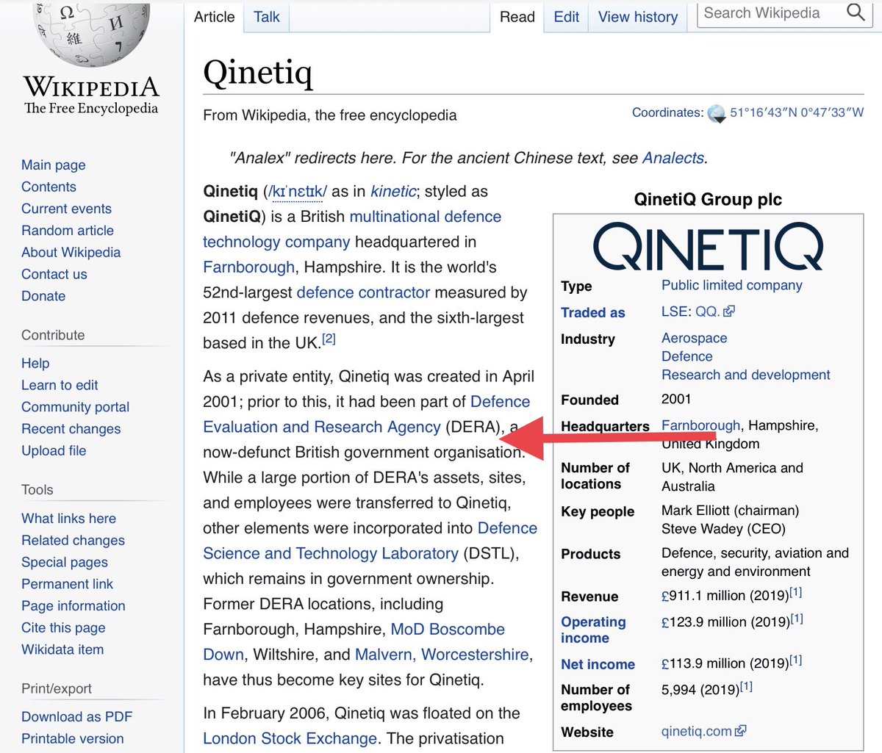
Task: Click the search magnifier icon
Action: [856, 12]
